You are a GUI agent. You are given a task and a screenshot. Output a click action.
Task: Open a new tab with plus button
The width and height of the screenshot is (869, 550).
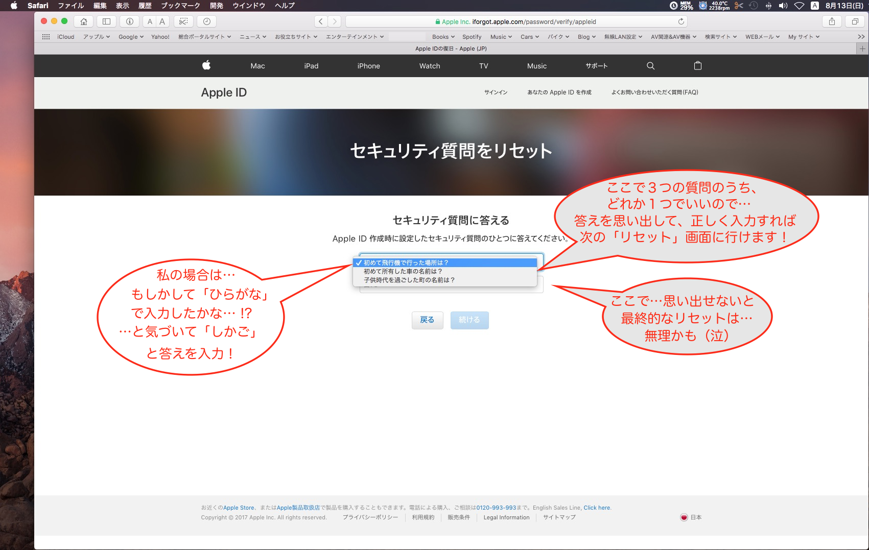click(x=862, y=49)
